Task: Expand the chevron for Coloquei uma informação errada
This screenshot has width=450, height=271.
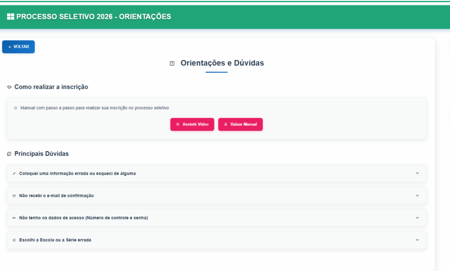Action: 417,173
